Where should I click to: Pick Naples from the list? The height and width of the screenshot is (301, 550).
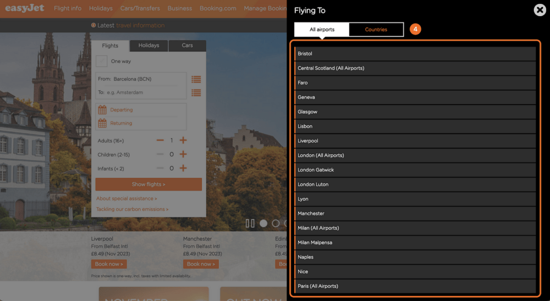click(415, 257)
